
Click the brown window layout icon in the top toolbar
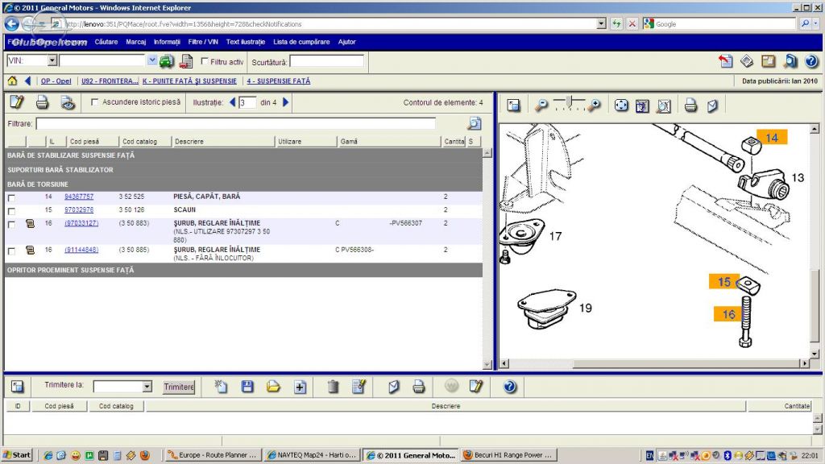pos(768,61)
